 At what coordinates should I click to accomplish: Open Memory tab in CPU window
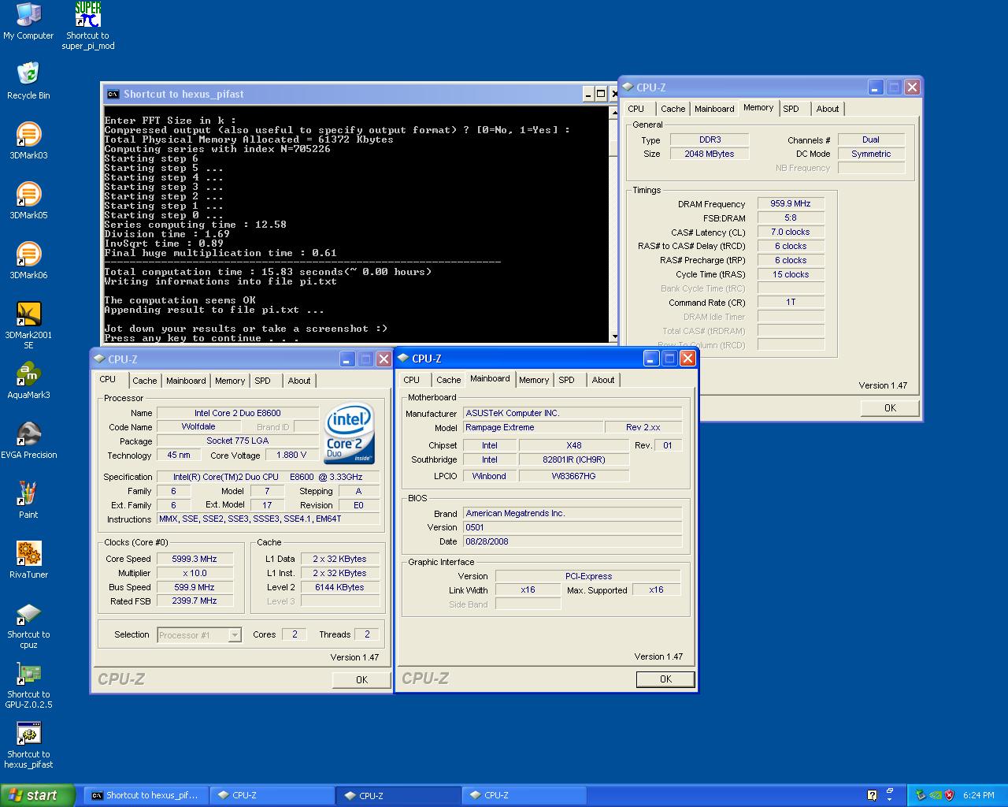coord(230,381)
